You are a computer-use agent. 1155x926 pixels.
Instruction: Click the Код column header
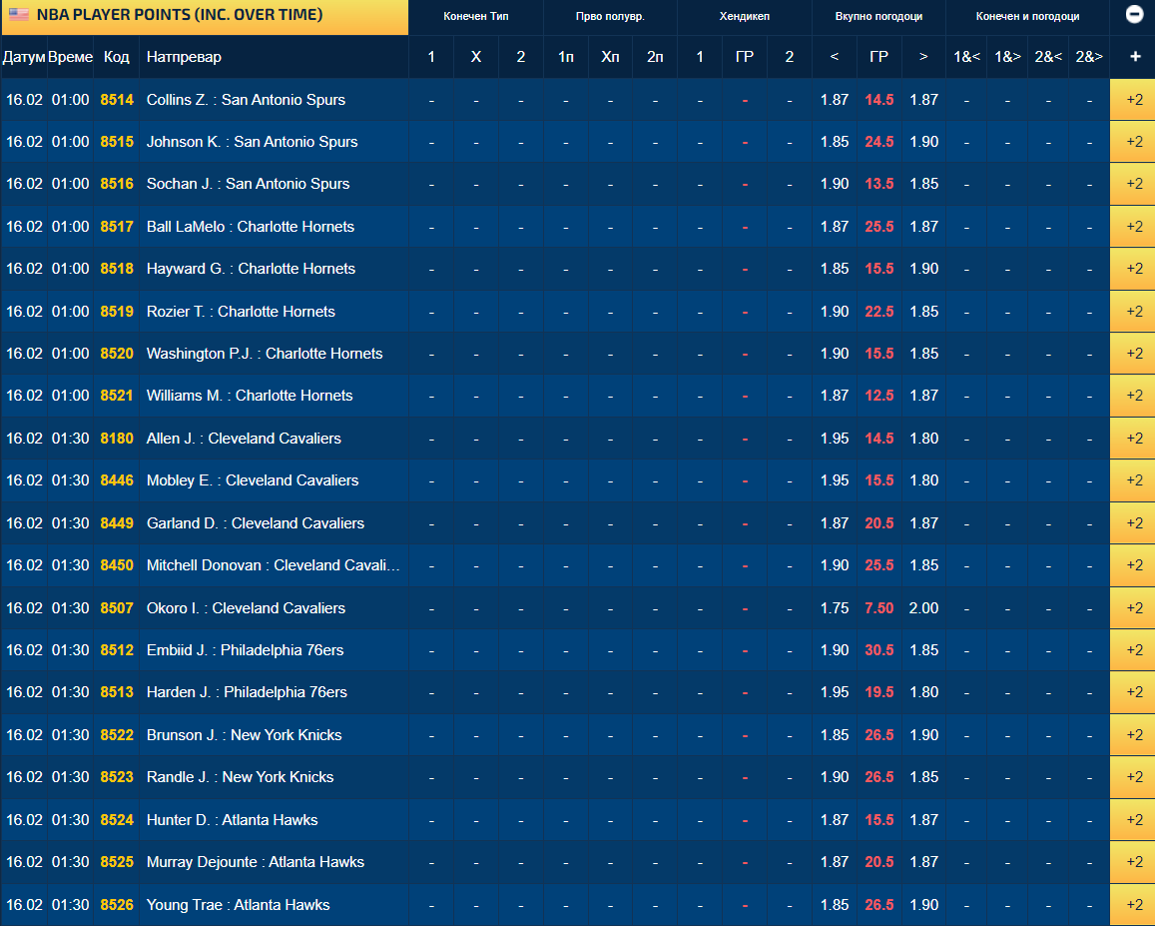[117, 57]
